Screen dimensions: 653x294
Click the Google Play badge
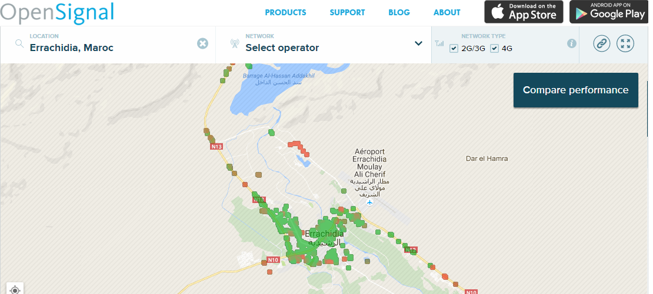pyautogui.click(x=609, y=12)
